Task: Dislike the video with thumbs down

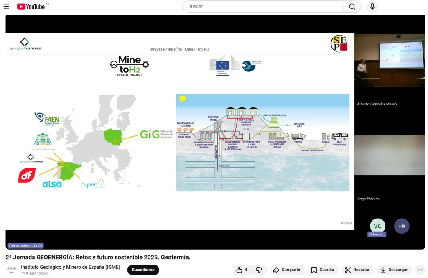Action: tap(259, 270)
